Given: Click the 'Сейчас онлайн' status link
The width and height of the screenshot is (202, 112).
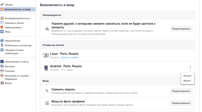Looking at the screenshot, I should (x=70, y=57).
